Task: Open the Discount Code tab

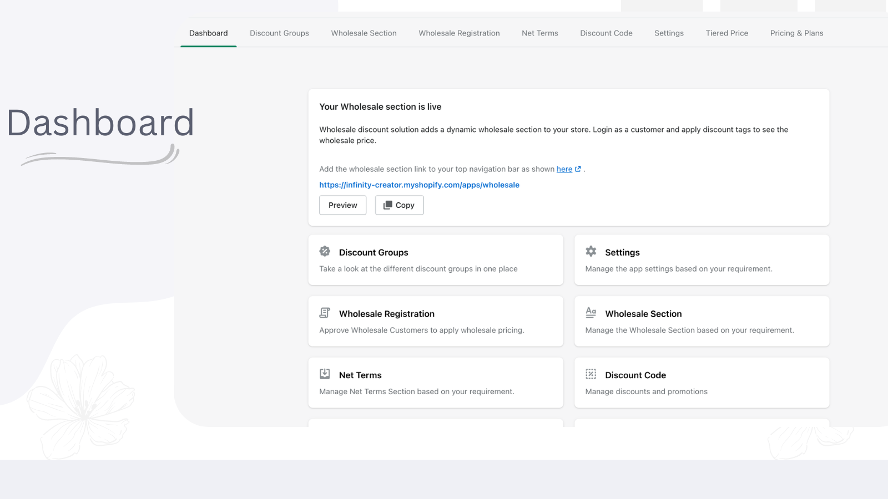Action: [606, 33]
